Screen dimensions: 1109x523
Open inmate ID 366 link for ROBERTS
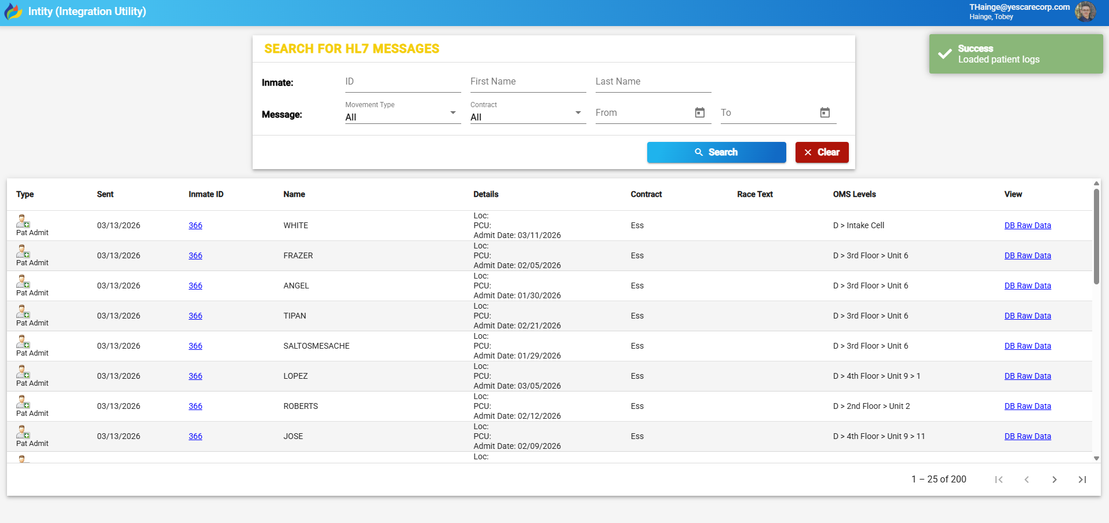[x=195, y=406]
